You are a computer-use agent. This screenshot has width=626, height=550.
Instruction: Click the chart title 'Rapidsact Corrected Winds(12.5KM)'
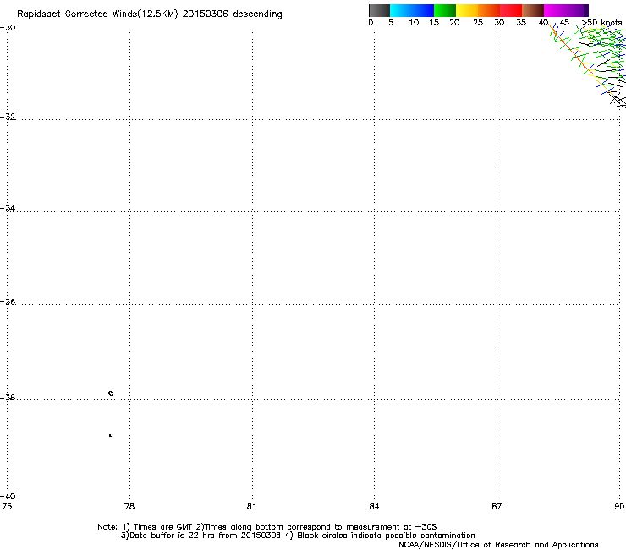97,14
